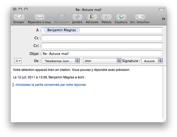Open the Adresses address book
The width and height of the screenshot is (177, 137).
tap(92, 17)
